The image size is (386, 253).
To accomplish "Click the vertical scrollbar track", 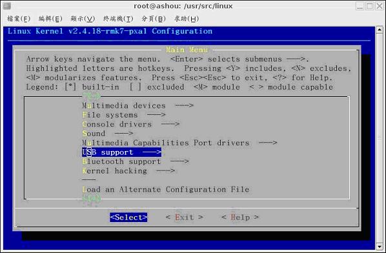I will tap(380, 138).
